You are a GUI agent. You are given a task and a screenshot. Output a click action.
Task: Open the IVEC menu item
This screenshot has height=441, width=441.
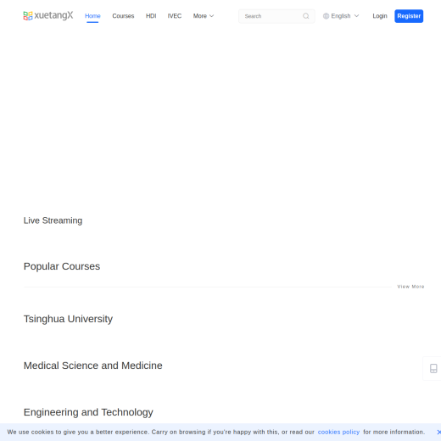tap(175, 16)
